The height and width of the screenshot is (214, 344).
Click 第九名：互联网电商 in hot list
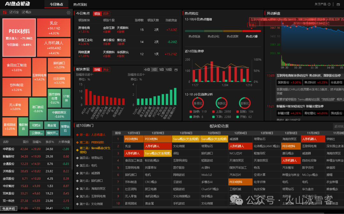coord(93,196)
